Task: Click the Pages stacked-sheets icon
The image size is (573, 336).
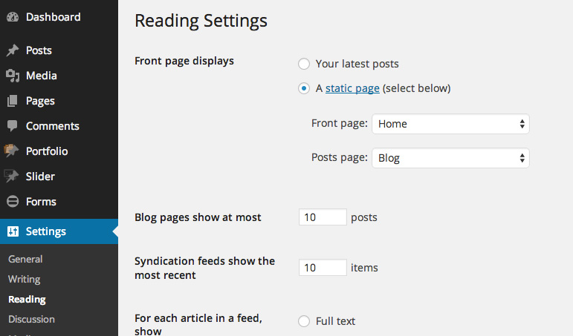Action: coord(13,101)
